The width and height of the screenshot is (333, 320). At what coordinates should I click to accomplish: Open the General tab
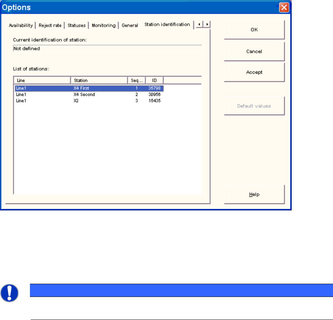[x=130, y=25]
